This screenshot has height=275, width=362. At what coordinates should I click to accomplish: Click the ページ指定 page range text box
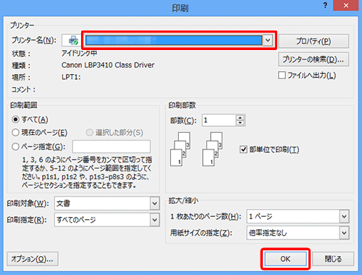[x=111, y=147]
